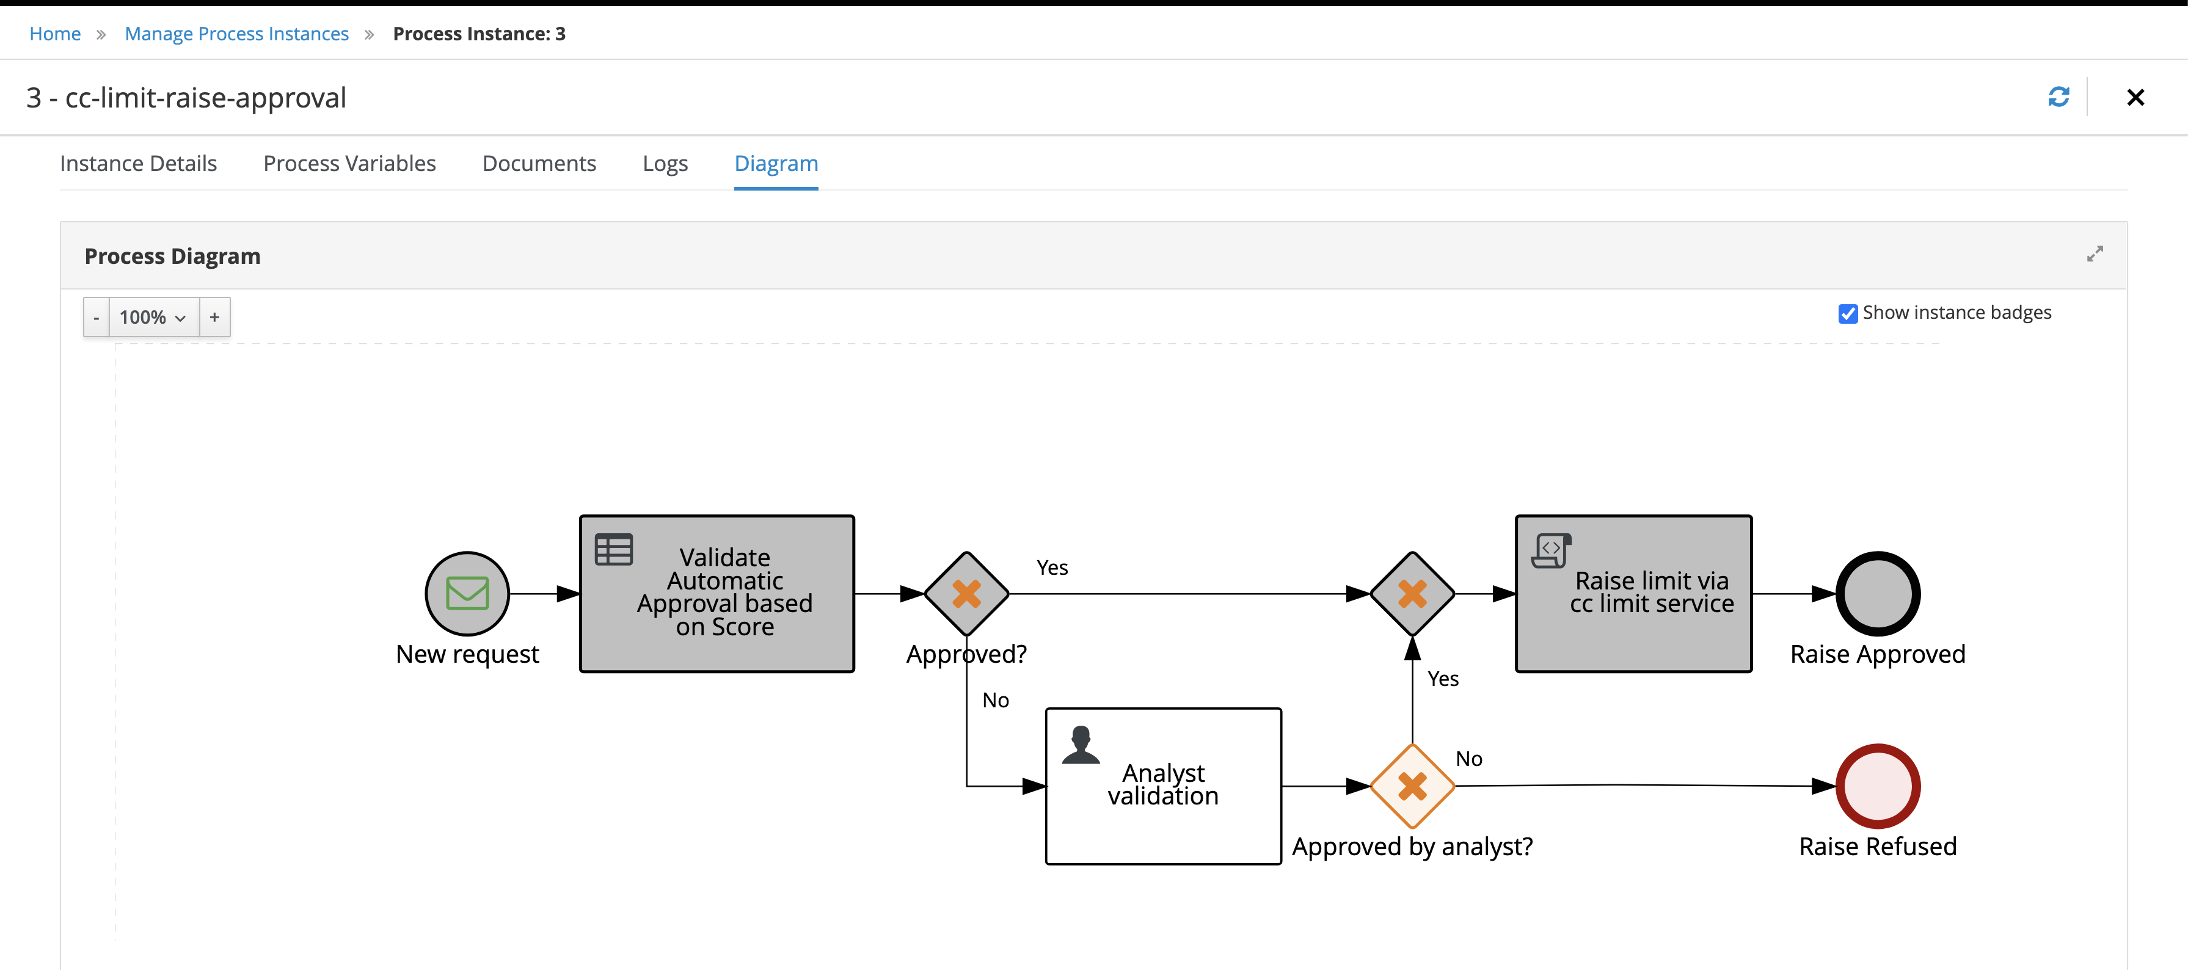Go to Home breadcrumb link
Image resolution: width=2188 pixels, height=970 pixels.
[55, 34]
